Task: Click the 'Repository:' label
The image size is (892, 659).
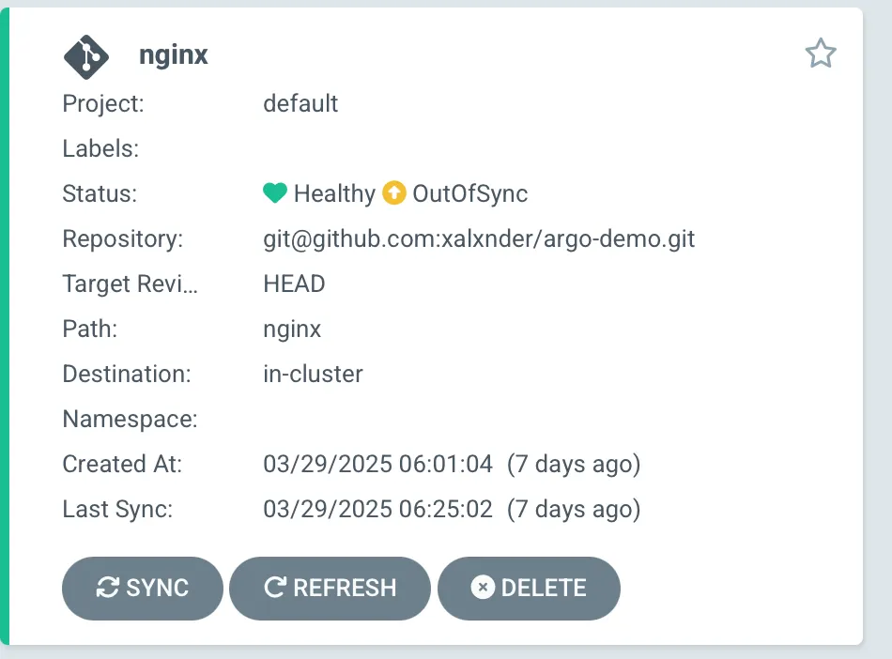Action: click(123, 238)
